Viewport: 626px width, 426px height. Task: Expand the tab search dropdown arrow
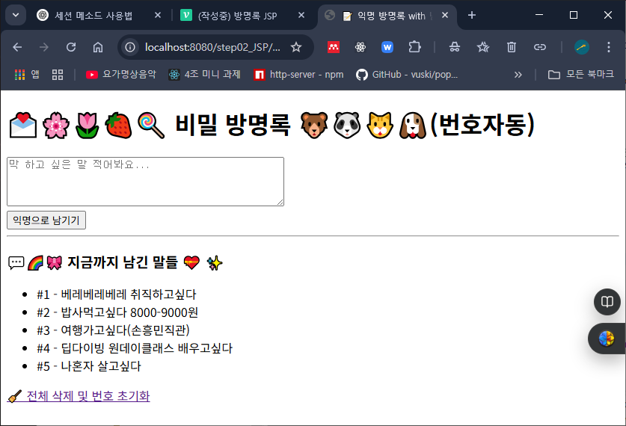point(16,15)
